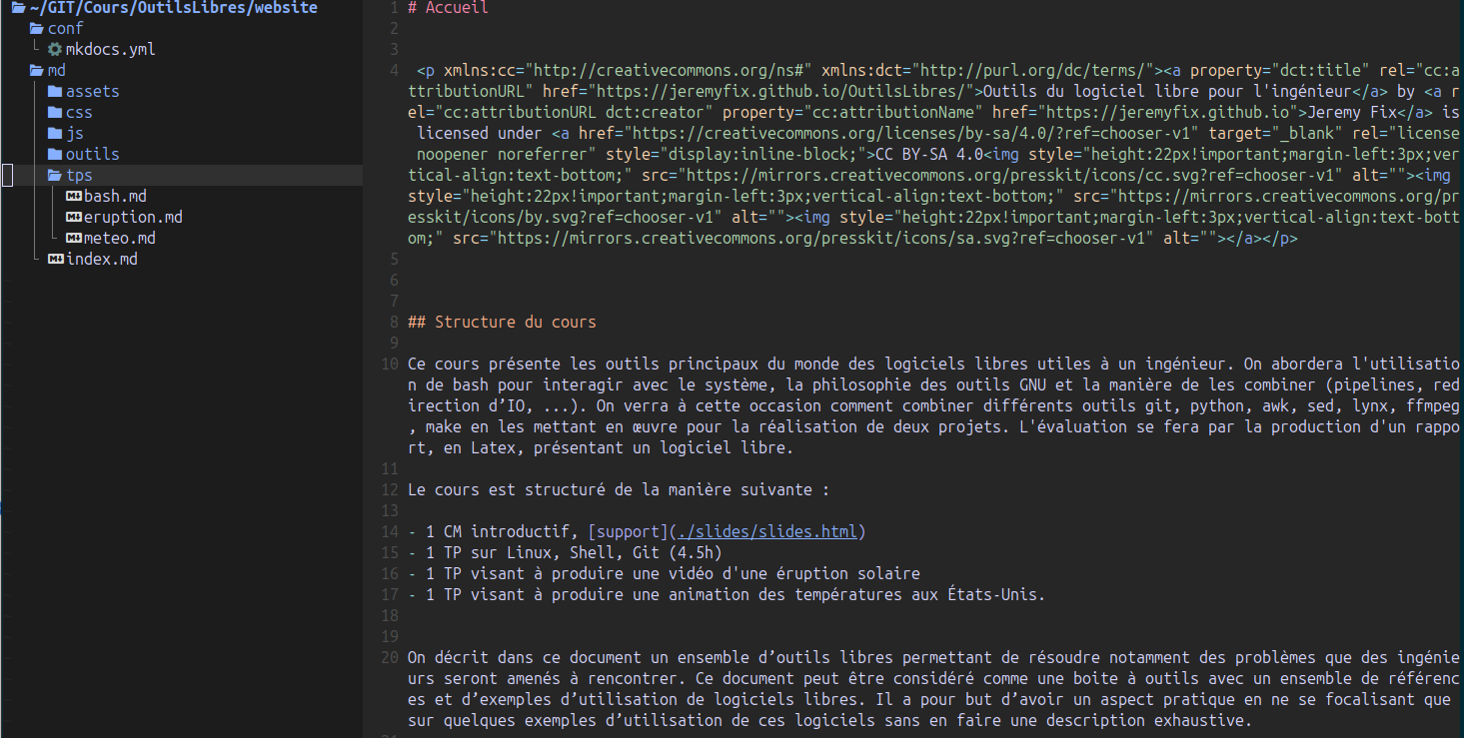The image size is (1464, 738).
Task: Open meteo.md in the file tree
Action: pos(119,239)
